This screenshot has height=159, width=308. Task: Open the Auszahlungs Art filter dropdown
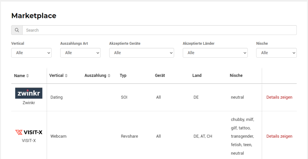[80, 53]
